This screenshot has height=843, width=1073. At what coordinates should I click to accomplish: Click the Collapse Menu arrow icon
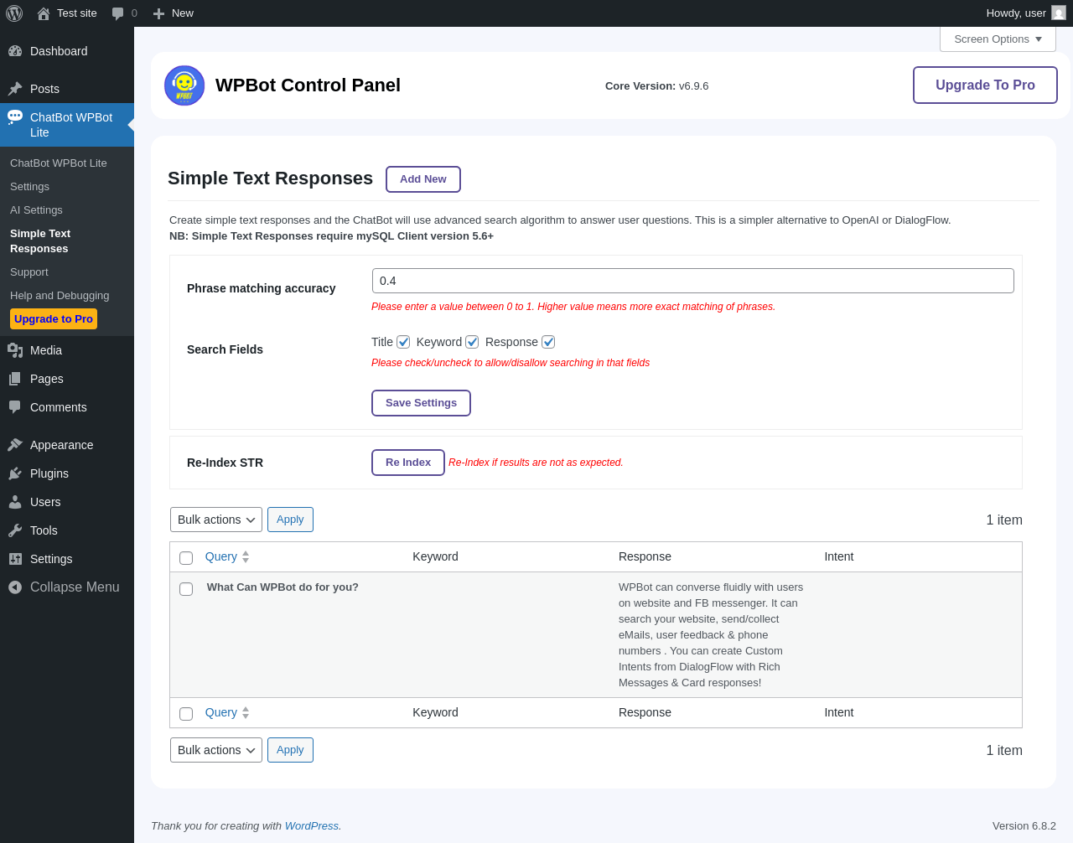(15, 587)
